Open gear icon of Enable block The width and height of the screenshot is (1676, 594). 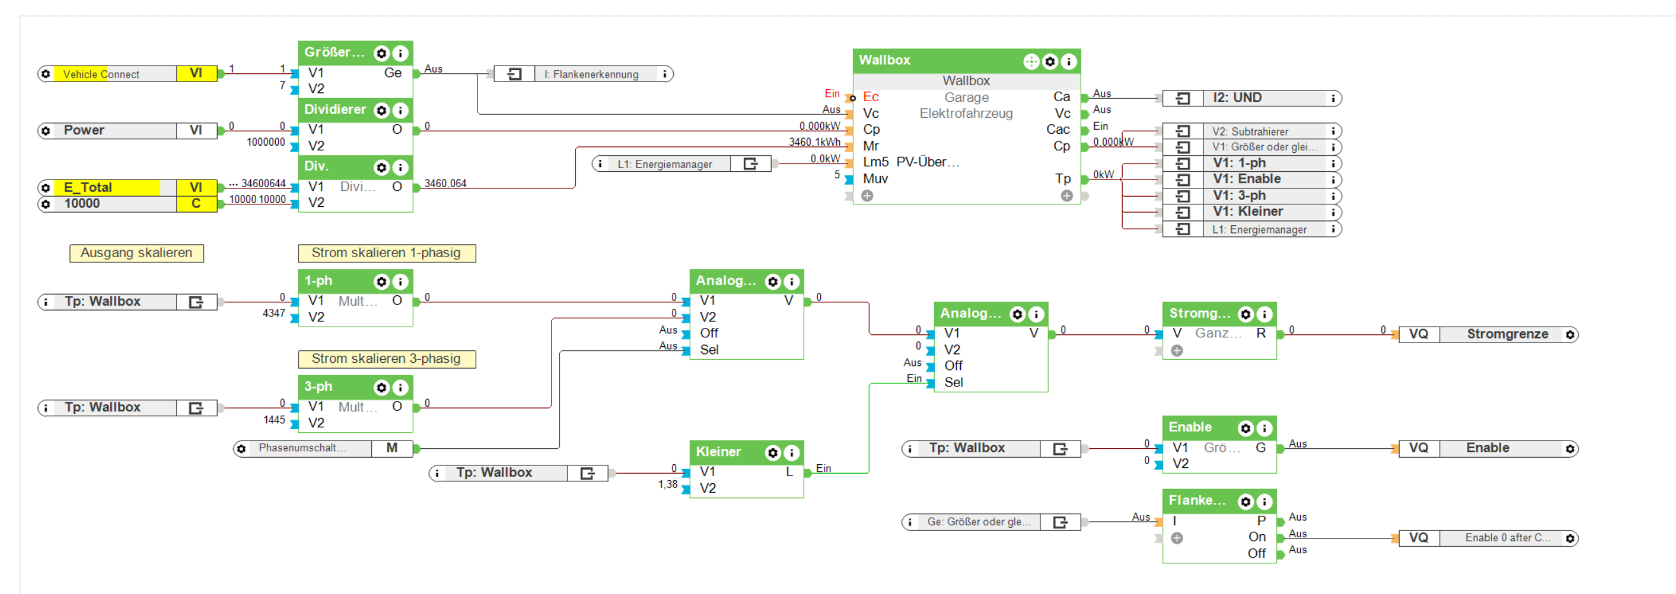[x=1246, y=428]
